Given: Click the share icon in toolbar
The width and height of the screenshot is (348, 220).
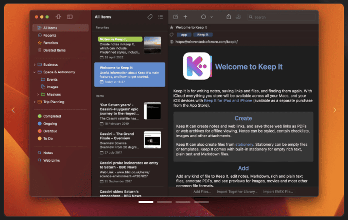Looking at the screenshot, I should click(229, 16).
